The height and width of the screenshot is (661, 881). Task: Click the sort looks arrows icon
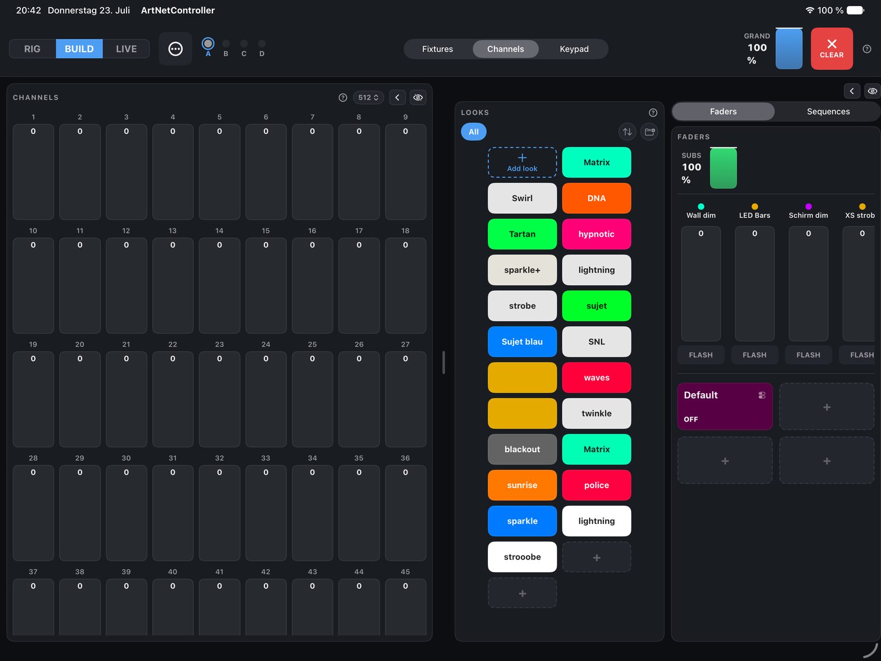(627, 132)
